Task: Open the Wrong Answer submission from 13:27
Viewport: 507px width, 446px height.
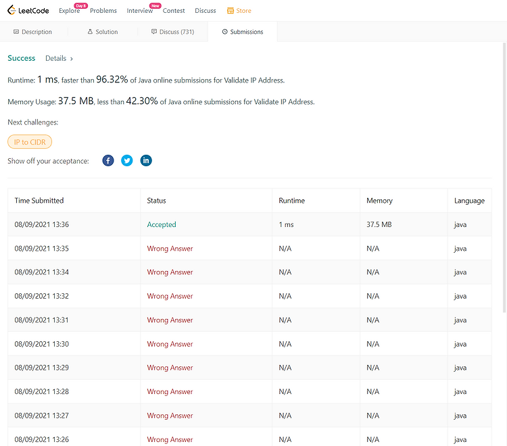Action: pyautogui.click(x=170, y=416)
